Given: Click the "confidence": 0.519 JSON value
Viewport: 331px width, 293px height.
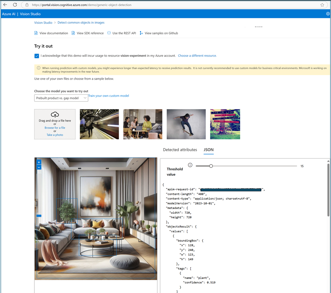Looking at the screenshot, I should click(x=211, y=282).
